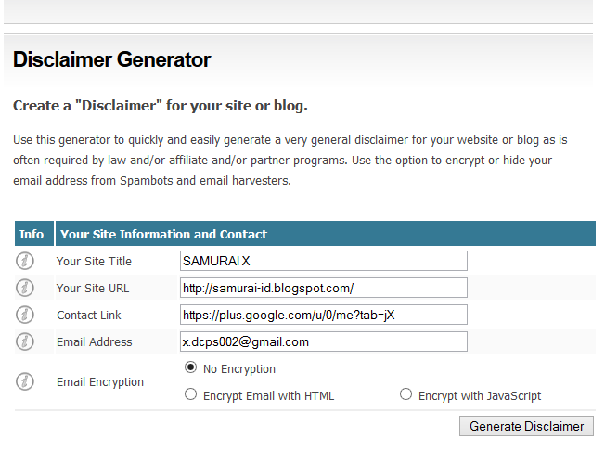The height and width of the screenshot is (451, 605).
Task: Click the info icon beside Email Encryption
Action: click(25, 381)
